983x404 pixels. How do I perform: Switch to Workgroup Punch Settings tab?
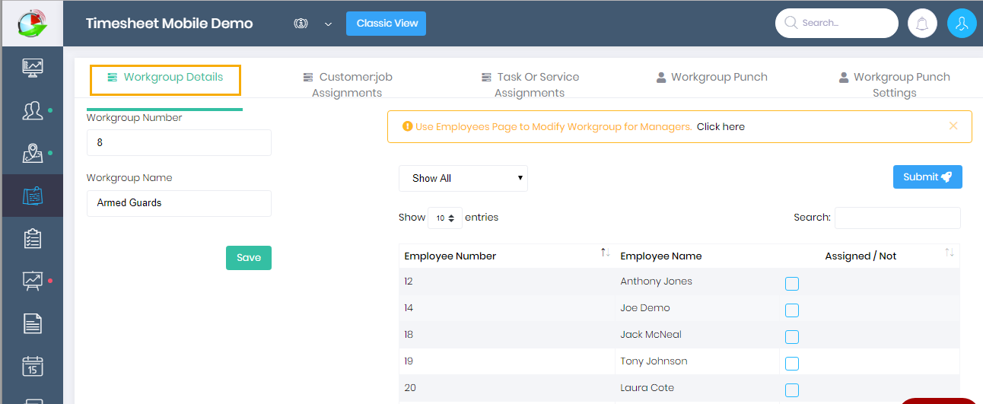click(x=894, y=84)
